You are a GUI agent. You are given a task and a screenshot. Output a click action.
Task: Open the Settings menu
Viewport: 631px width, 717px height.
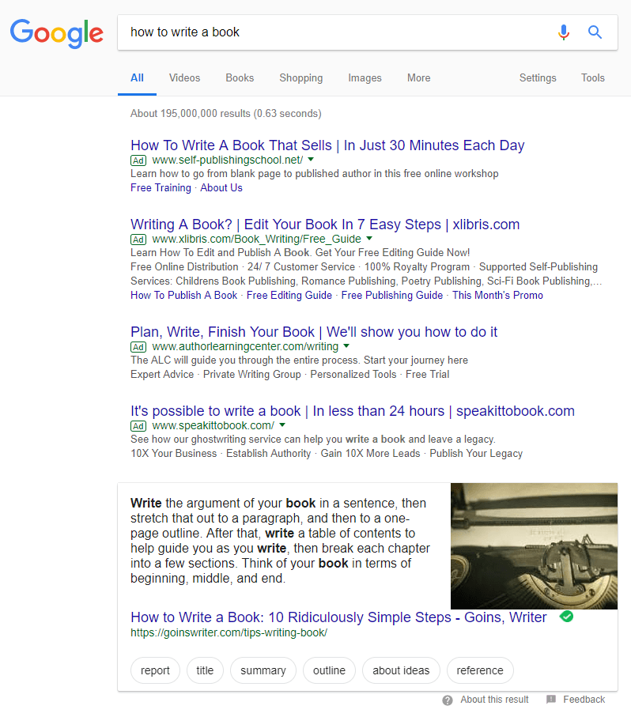[538, 78]
